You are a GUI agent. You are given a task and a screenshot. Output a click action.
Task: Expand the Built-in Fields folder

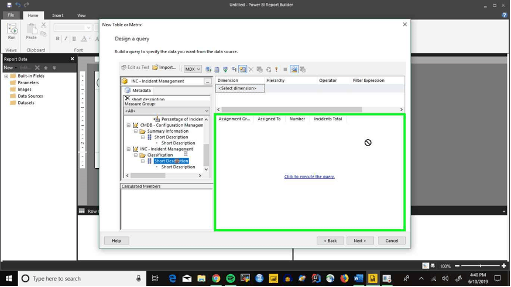coord(6,76)
